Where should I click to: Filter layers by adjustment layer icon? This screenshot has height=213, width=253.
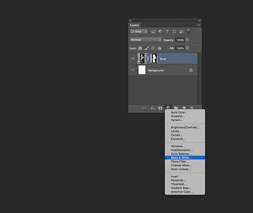(160, 32)
